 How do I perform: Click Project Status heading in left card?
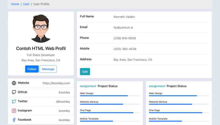click(108, 86)
